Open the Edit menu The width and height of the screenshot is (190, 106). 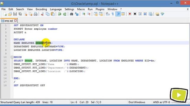pos(11,9)
